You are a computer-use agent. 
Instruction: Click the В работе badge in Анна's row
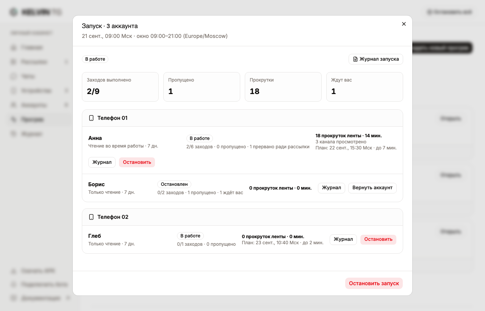pyautogui.click(x=200, y=138)
